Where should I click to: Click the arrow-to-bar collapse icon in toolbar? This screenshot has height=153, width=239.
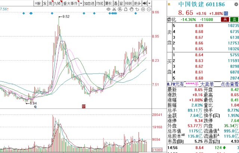[x=145, y=3]
